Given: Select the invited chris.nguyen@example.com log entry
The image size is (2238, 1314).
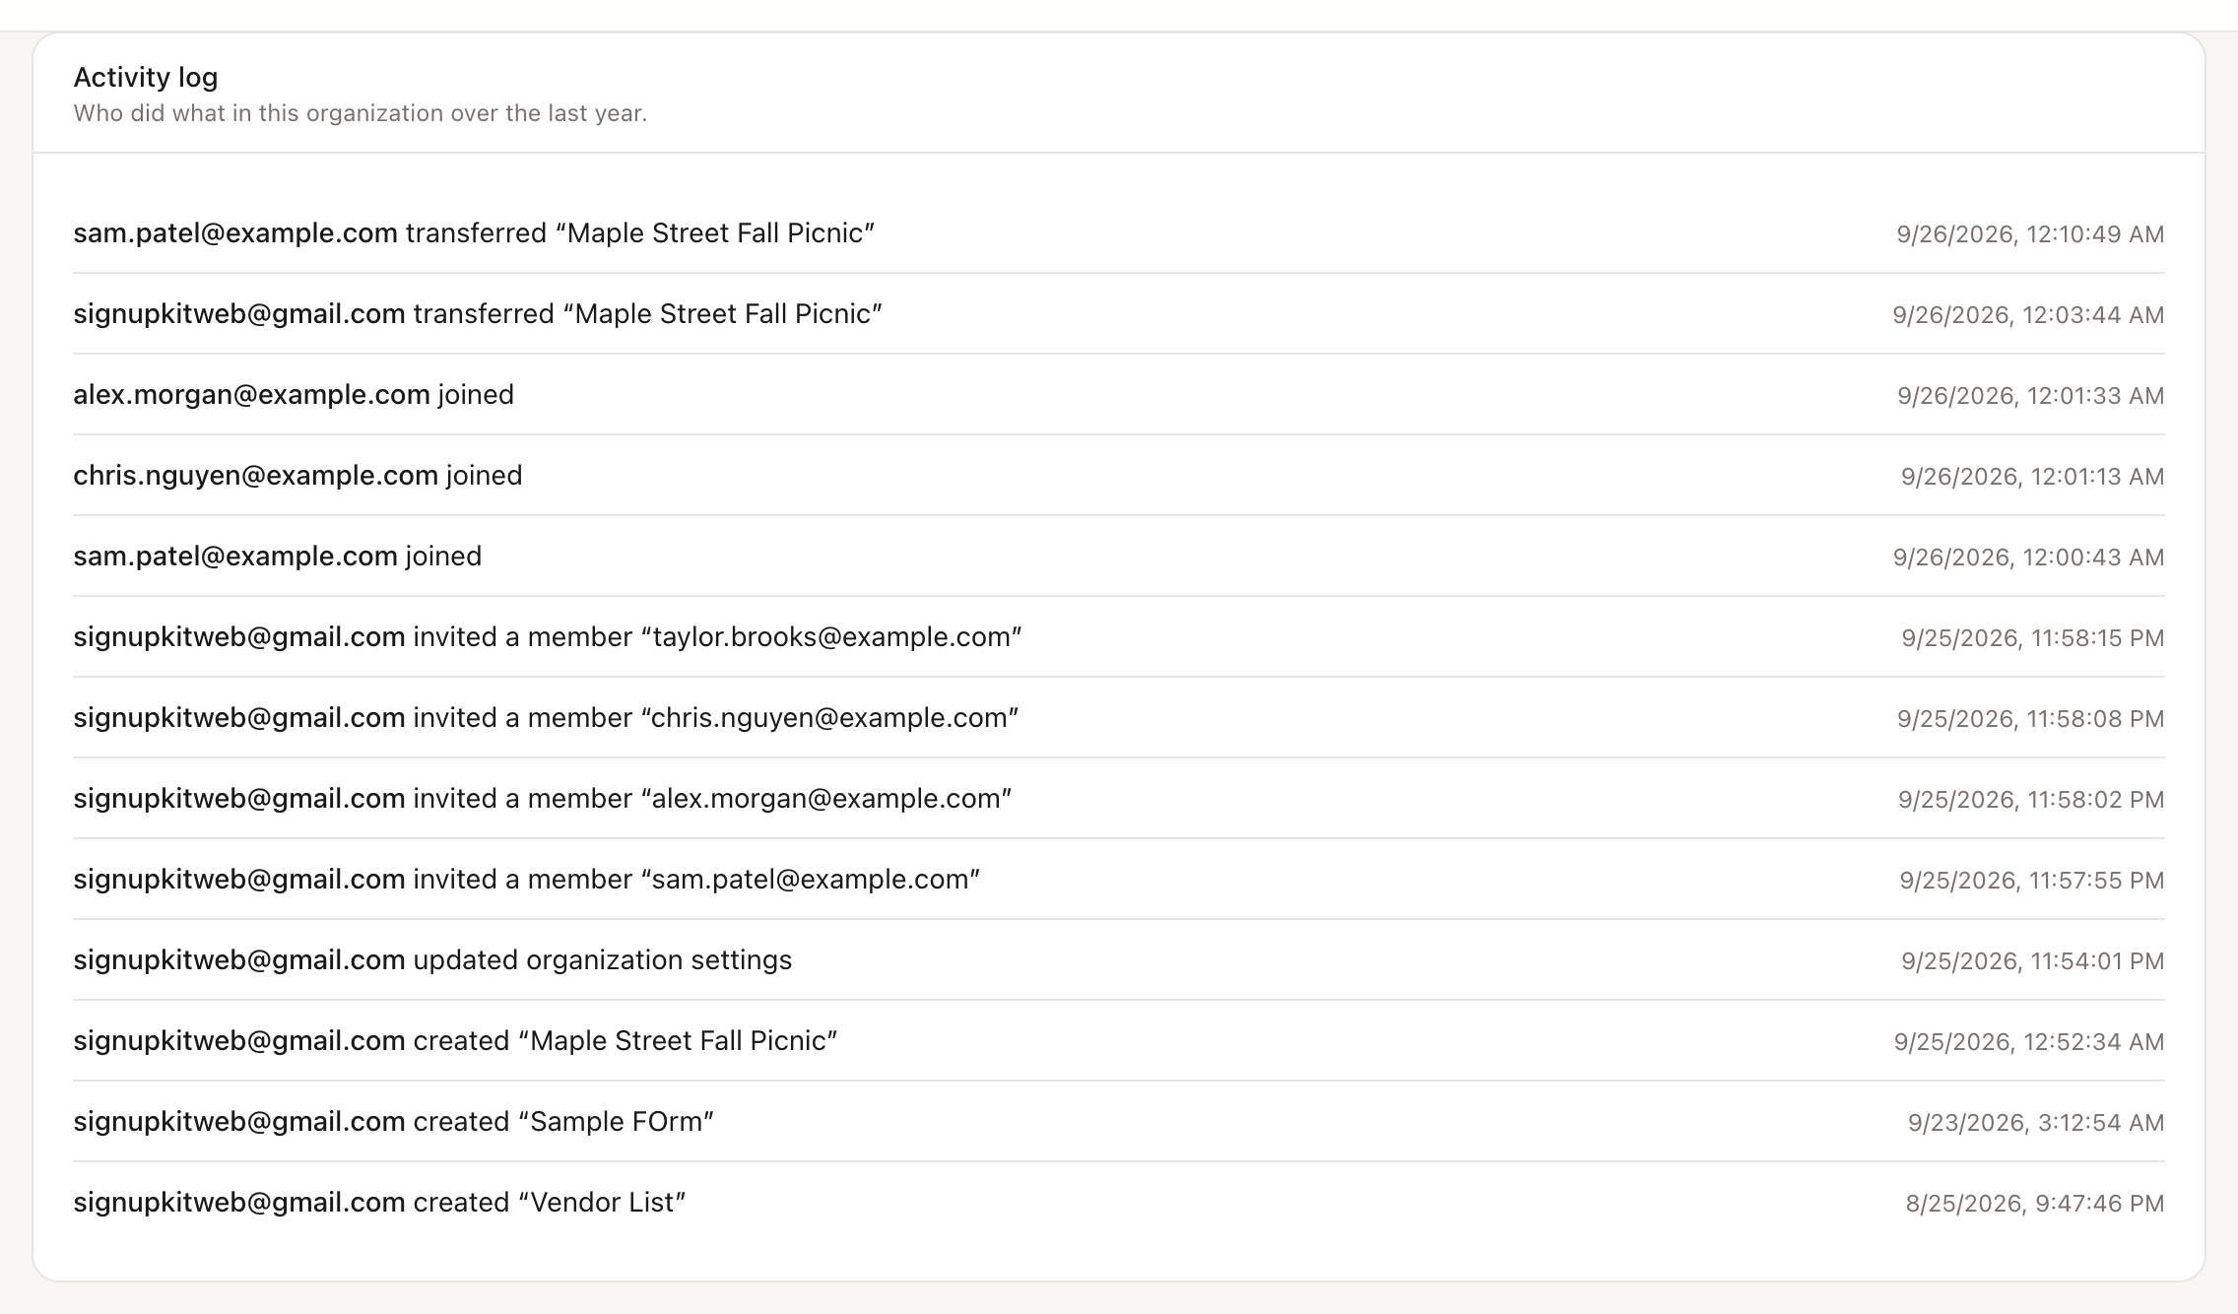Looking at the screenshot, I should click(1119, 718).
